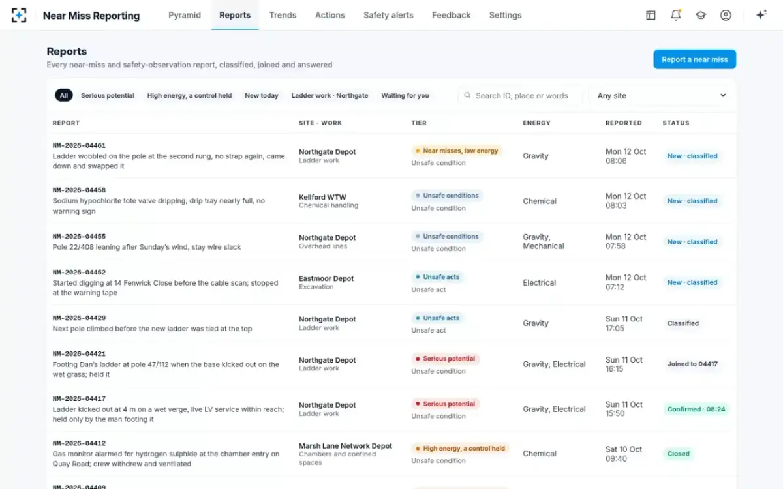Toggle the Waiting for you filter

pyautogui.click(x=405, y=95)
